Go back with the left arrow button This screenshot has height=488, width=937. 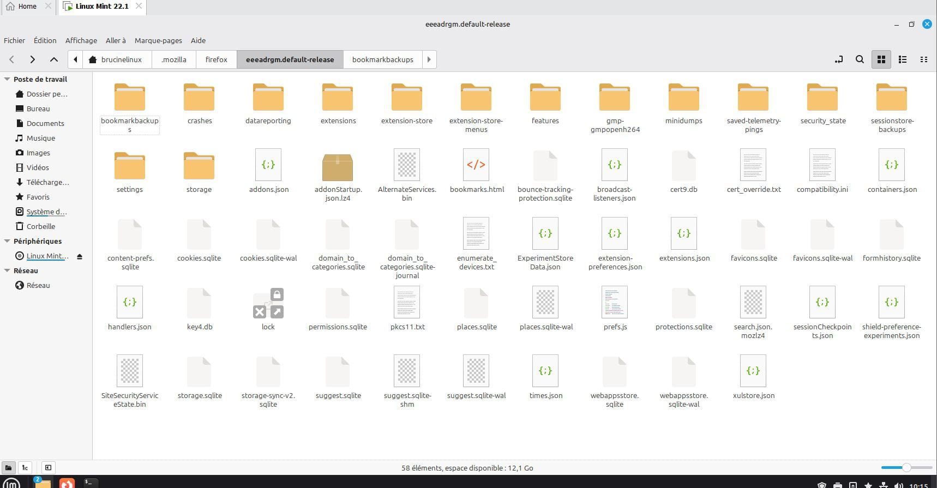point(12,59)
